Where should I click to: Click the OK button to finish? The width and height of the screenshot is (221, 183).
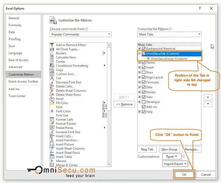pos(184,174)
